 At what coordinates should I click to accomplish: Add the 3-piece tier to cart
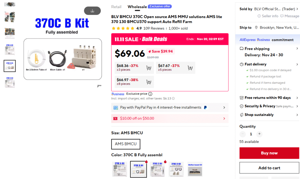[149, 68]
